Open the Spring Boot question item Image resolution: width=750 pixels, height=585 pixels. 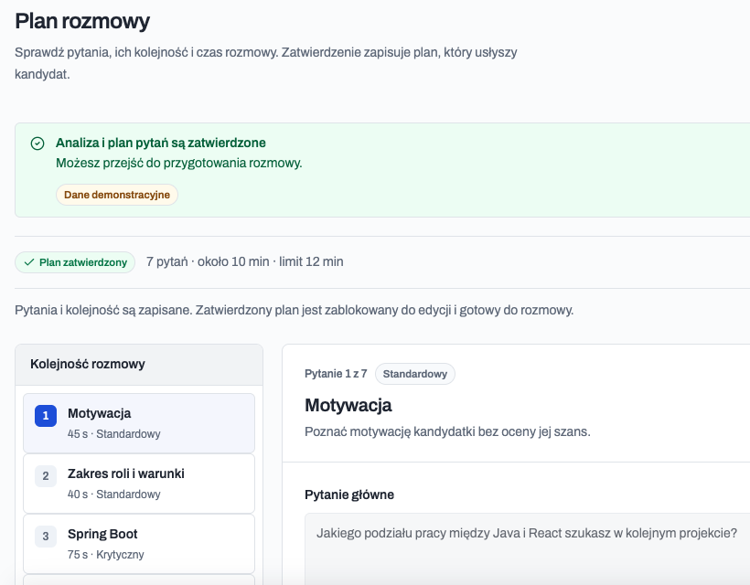139,544
